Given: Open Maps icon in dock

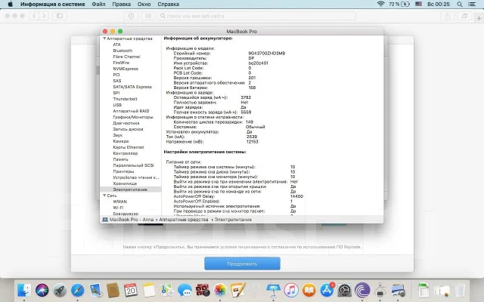Looking at the screenshot, I should pos(166,290).
